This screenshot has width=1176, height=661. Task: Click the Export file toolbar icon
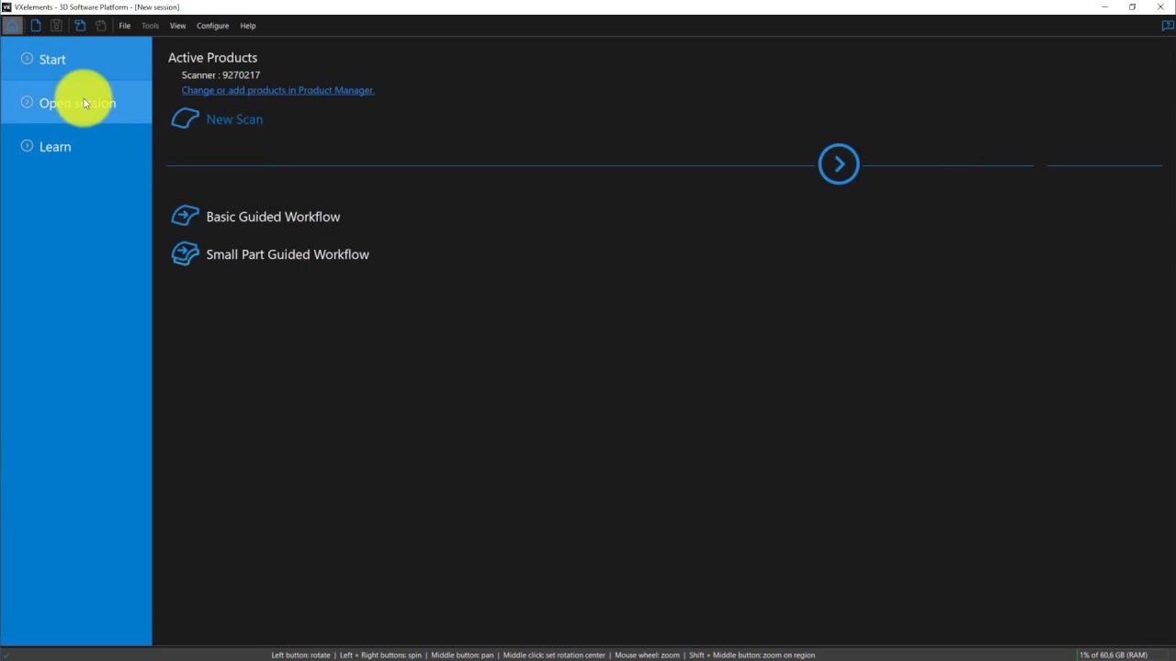click(101, 26)
